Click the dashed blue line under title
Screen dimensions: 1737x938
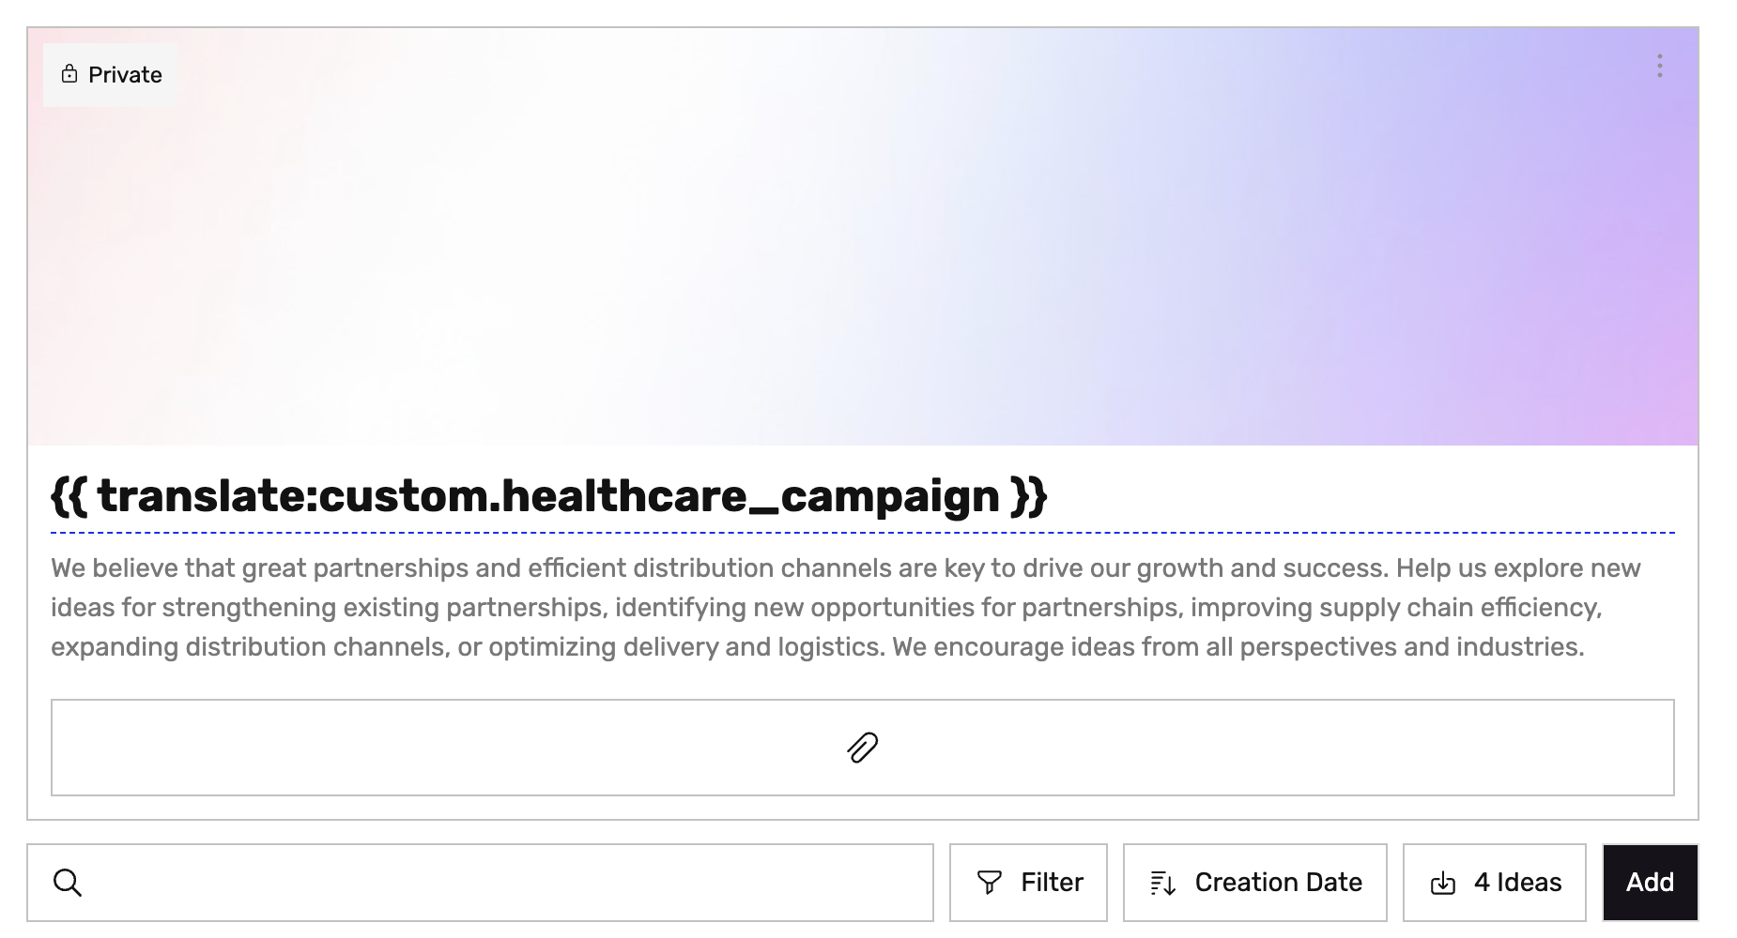tap(862, 533)
